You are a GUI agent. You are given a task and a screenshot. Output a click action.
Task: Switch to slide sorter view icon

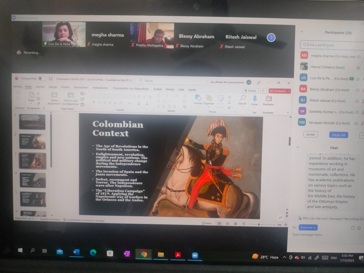pyautogui.click(x=227, y=224)
